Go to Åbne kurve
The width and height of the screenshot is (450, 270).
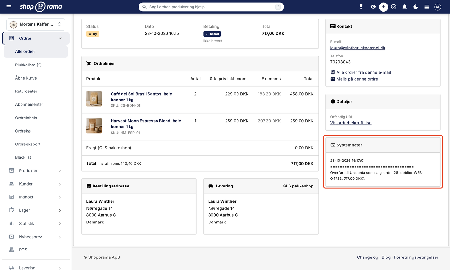point(26,78)
